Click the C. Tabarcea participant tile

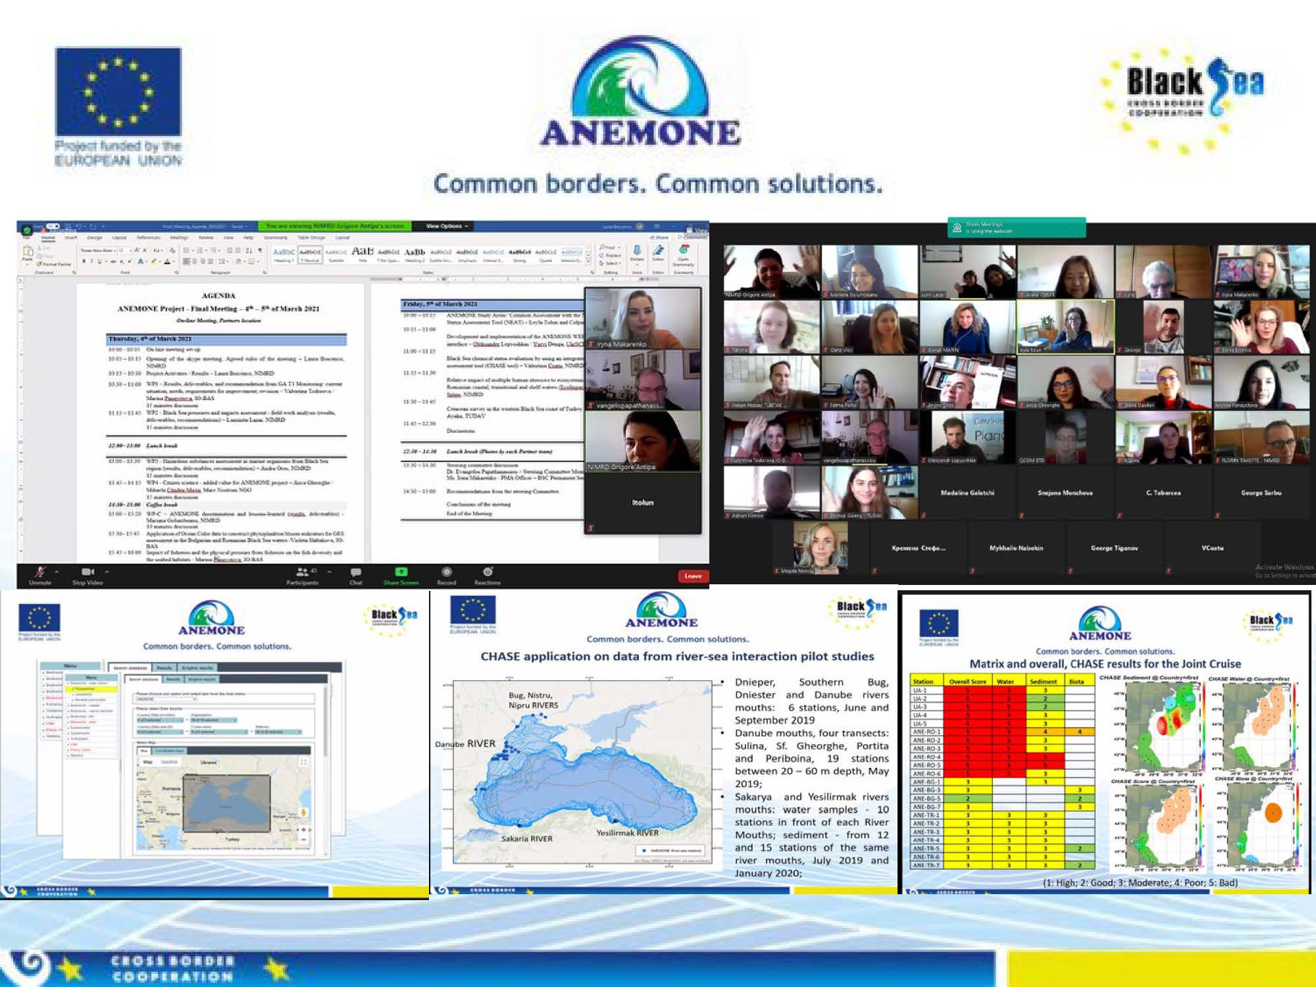[1163, 492]
